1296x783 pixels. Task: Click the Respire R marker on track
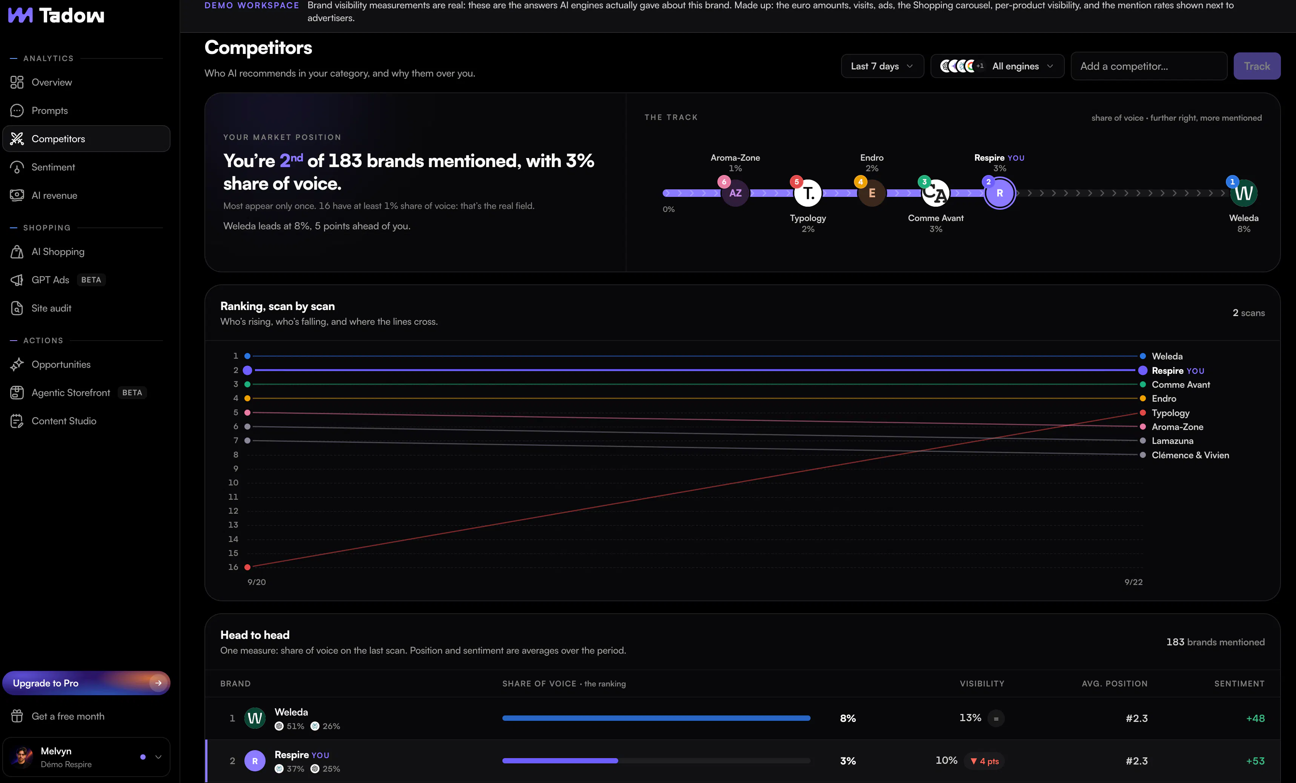click(1000, 193)
